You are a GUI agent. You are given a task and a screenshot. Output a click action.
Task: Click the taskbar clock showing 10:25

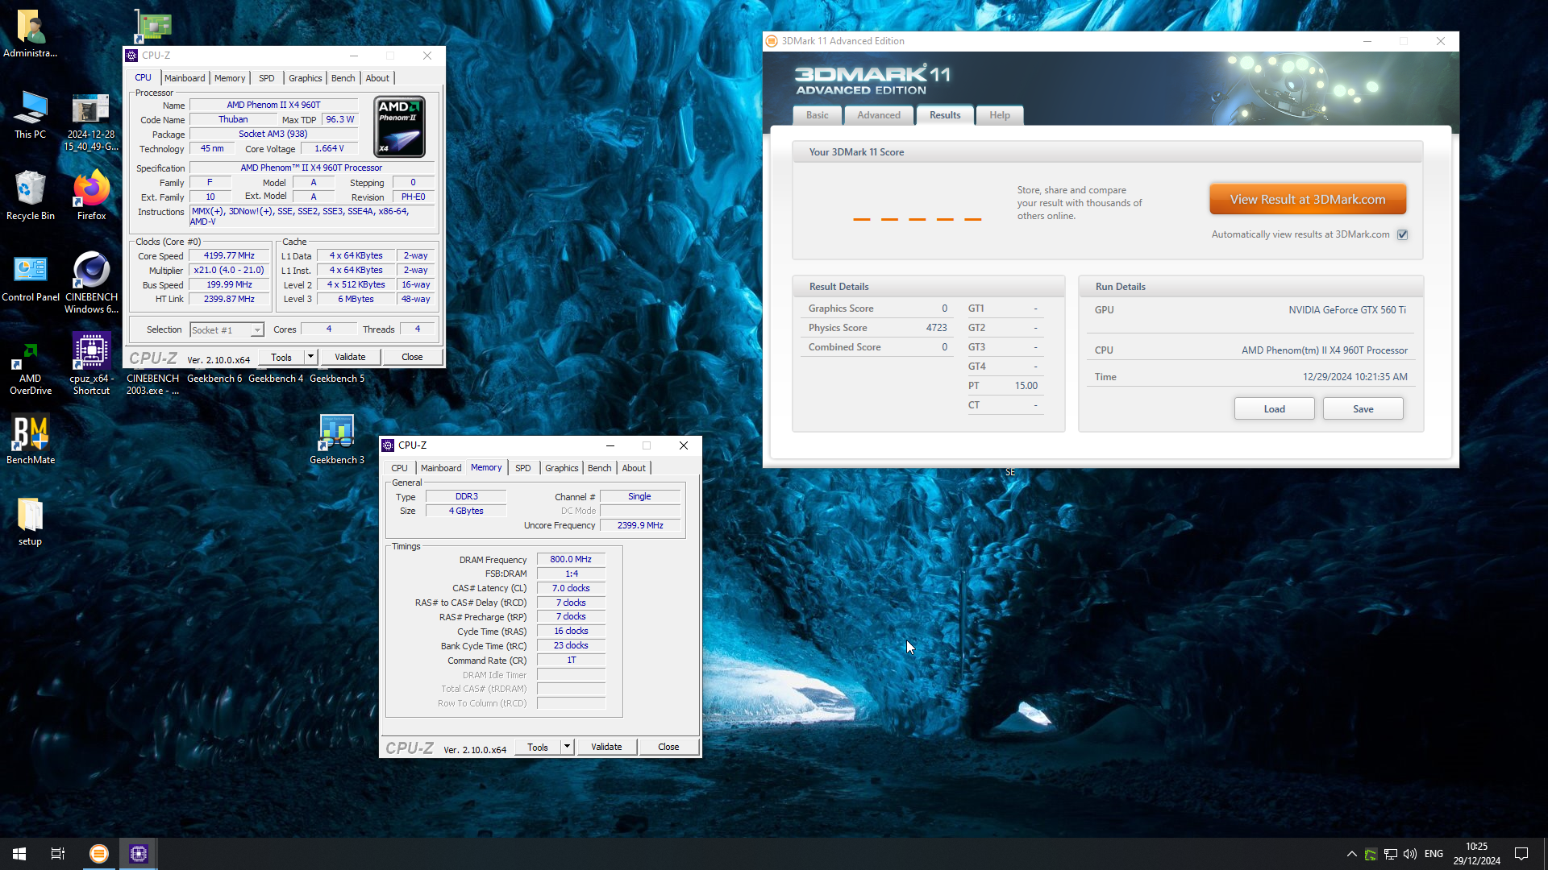click(1476, 854)
